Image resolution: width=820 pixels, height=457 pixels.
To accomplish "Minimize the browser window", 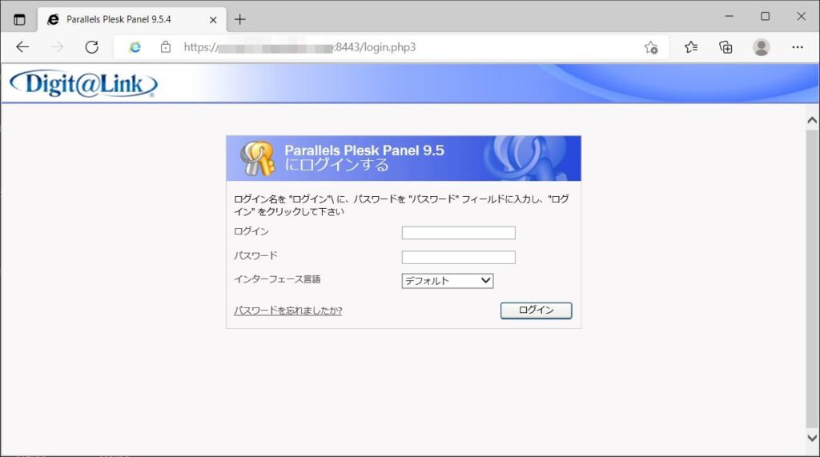I will click(x=729, y=16).
